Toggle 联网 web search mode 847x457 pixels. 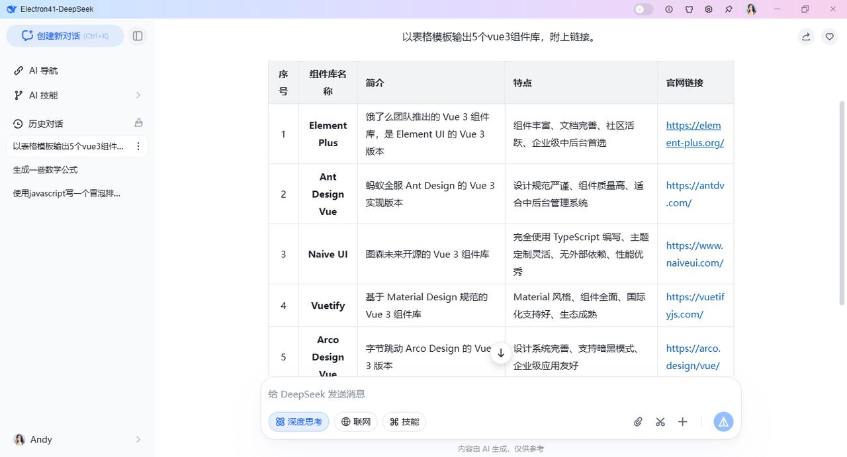tap(356, 422)
